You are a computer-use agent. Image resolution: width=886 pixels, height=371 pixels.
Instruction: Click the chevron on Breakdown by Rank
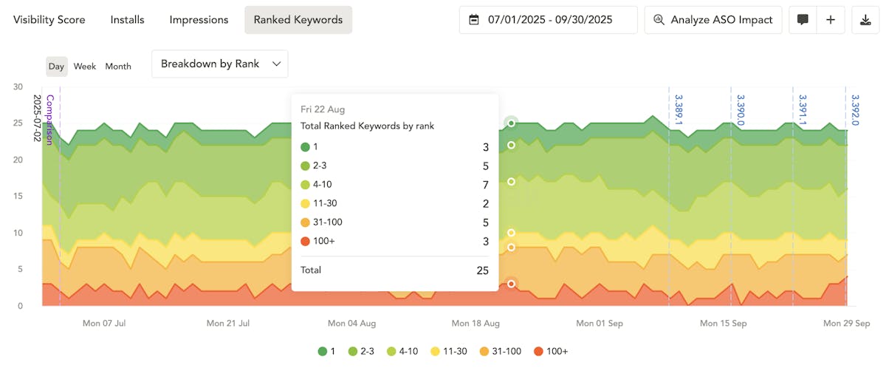pyautogui.click(x=277, y=64)
